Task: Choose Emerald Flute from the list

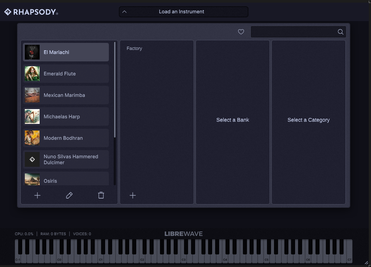Action: coord(66,74)
